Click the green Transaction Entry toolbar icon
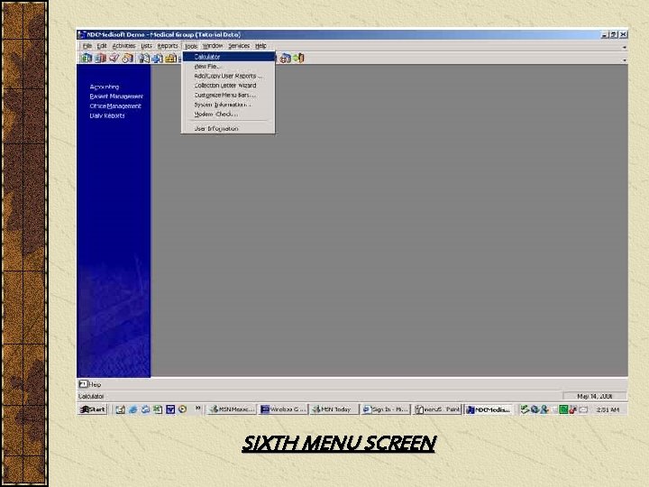The height and width of the screenshot is (487, 649). click(x=87, y=59)
